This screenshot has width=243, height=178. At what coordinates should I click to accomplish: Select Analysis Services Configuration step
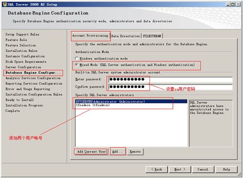33,78
